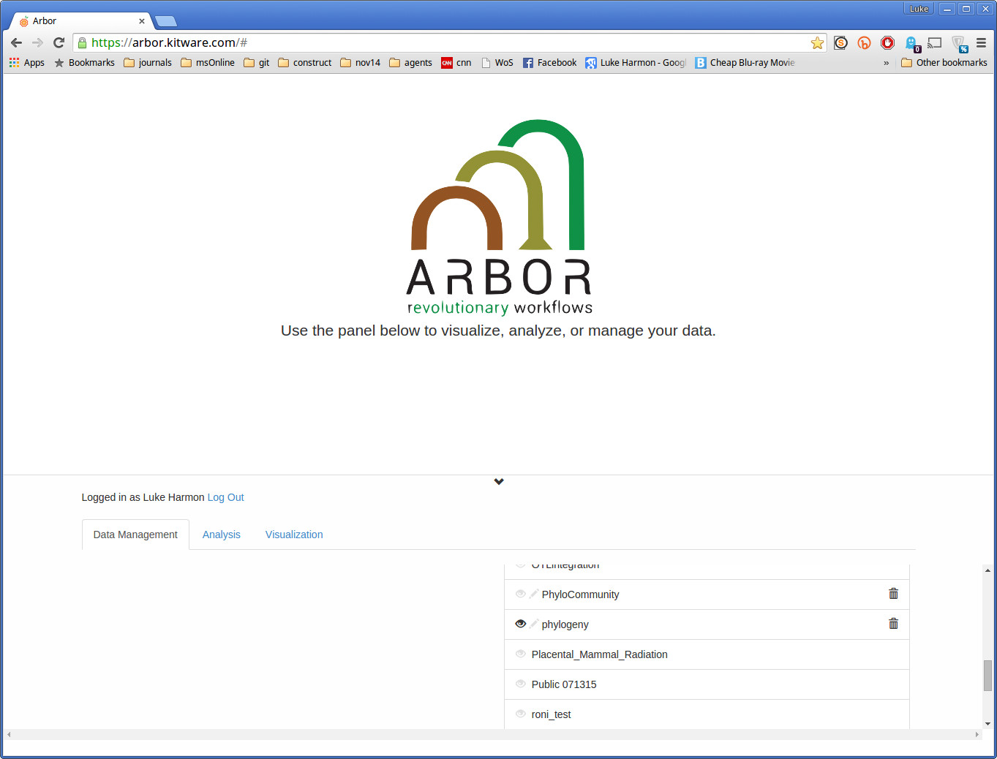Viewport: 997px width, 759px height.
Task: Toggle visibility eye for Public 071315
Action: [x=521, y=684]
